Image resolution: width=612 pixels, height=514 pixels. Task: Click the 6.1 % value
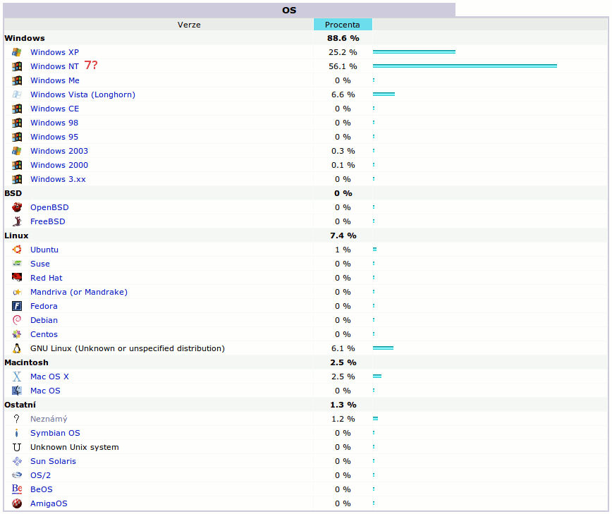(343, 348)
